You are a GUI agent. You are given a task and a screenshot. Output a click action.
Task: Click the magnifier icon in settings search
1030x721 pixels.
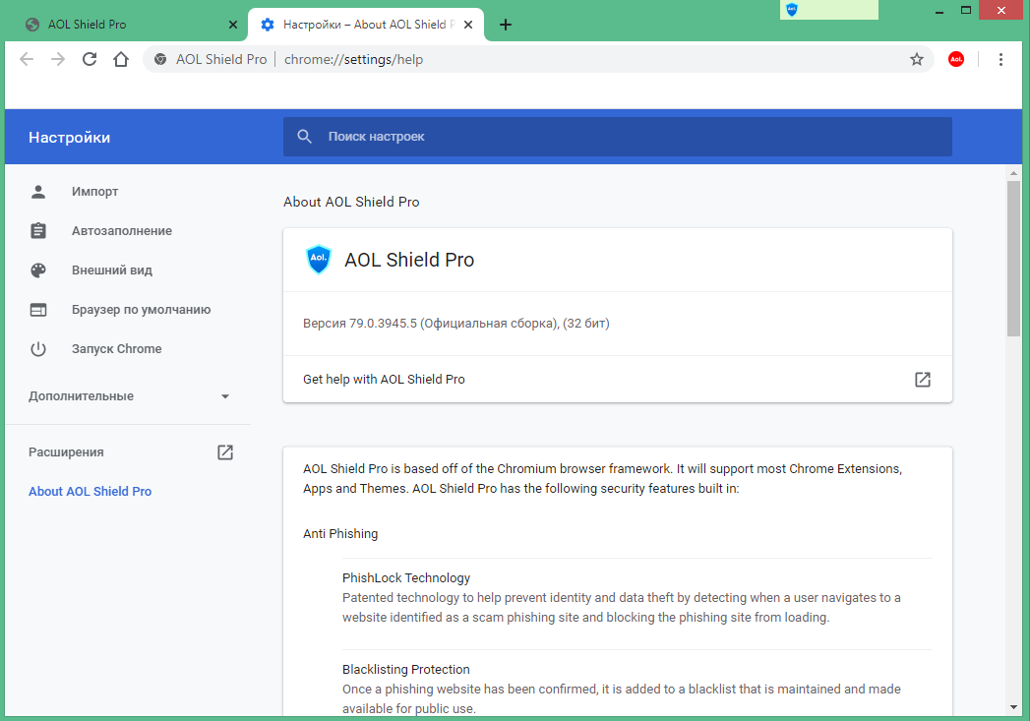[304, 137]
